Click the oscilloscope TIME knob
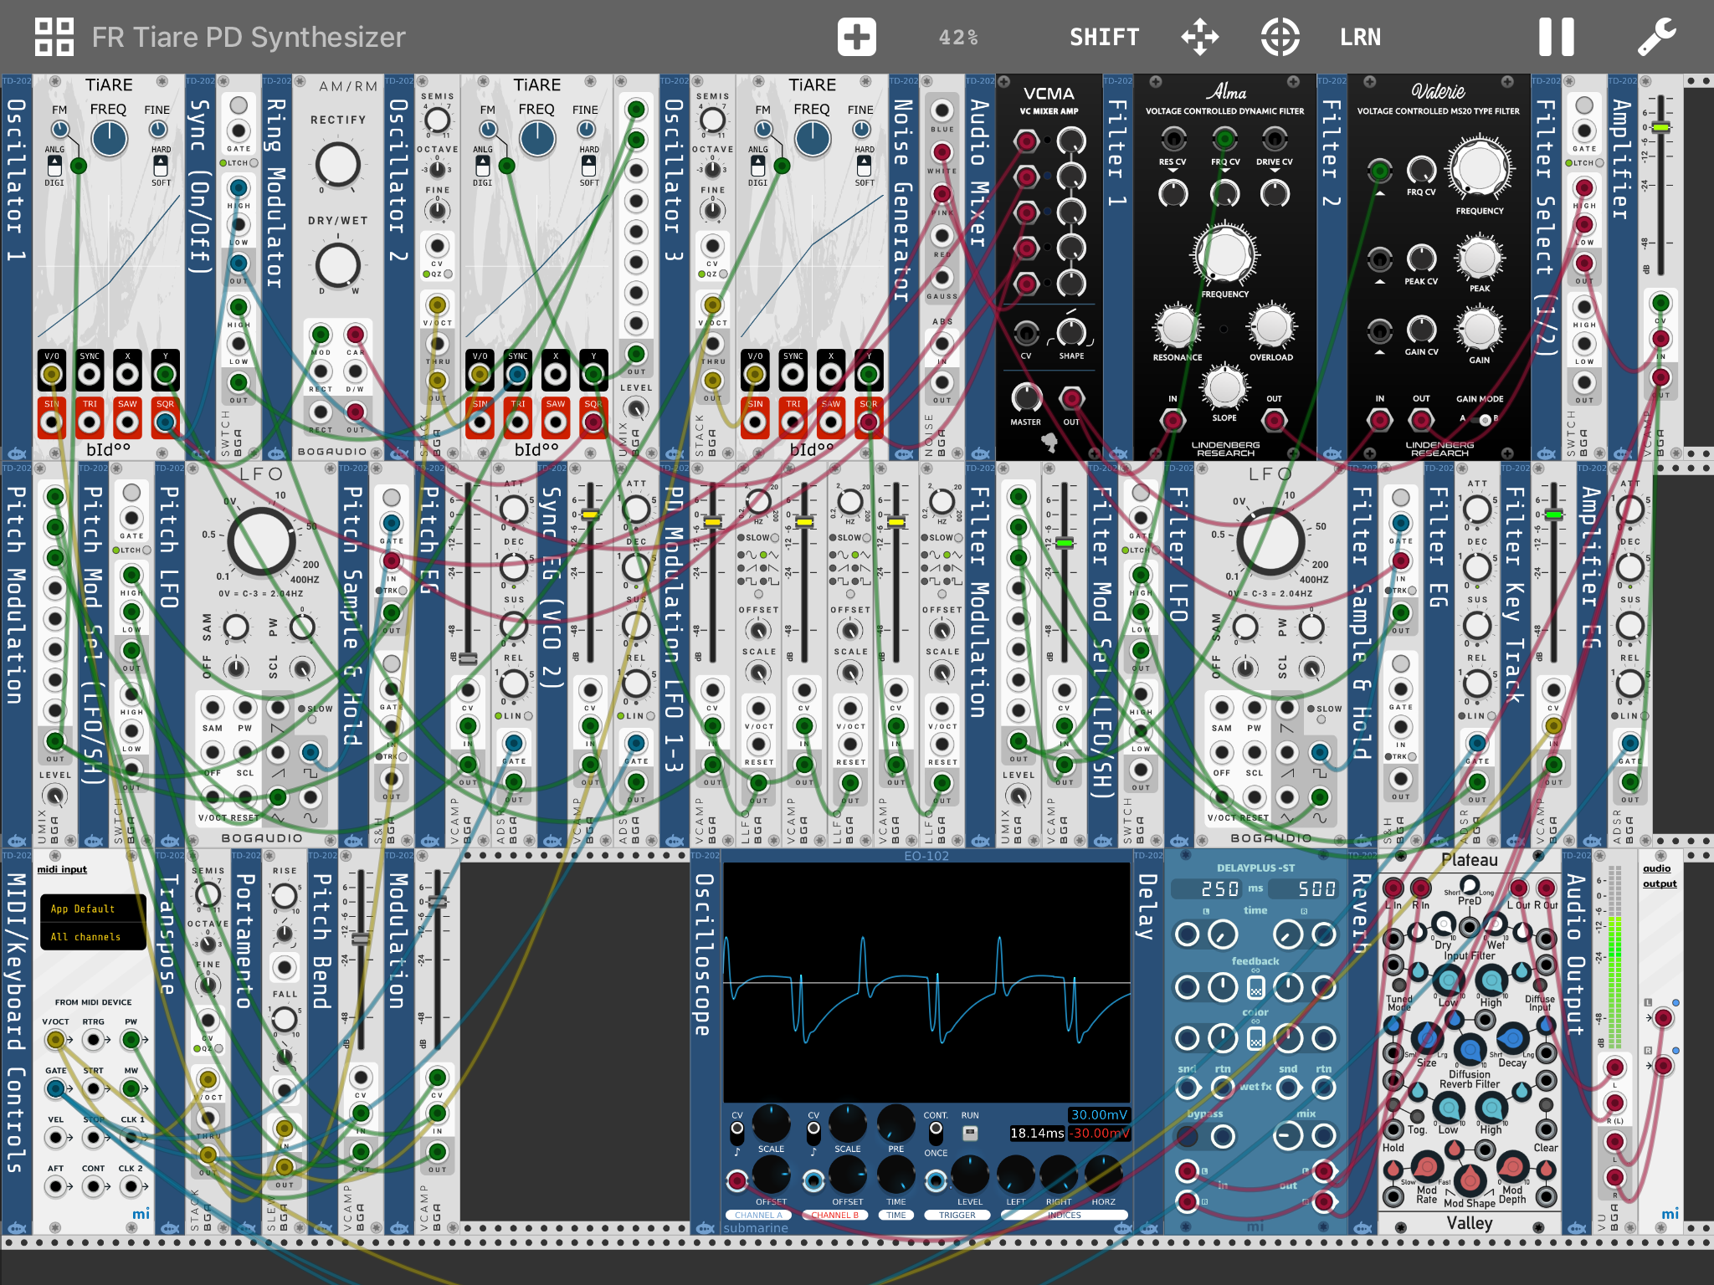Viewport: 1714px width, 1285px height. pyautogui.click(x=895, y=1175)
